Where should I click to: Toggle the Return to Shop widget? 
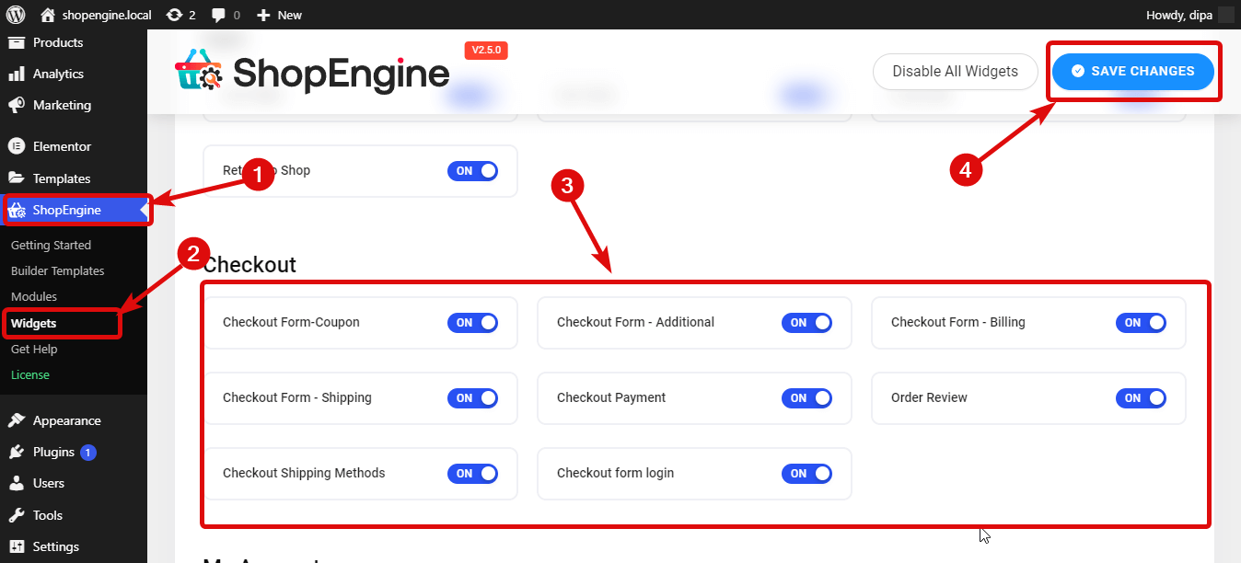coord(472,171)
